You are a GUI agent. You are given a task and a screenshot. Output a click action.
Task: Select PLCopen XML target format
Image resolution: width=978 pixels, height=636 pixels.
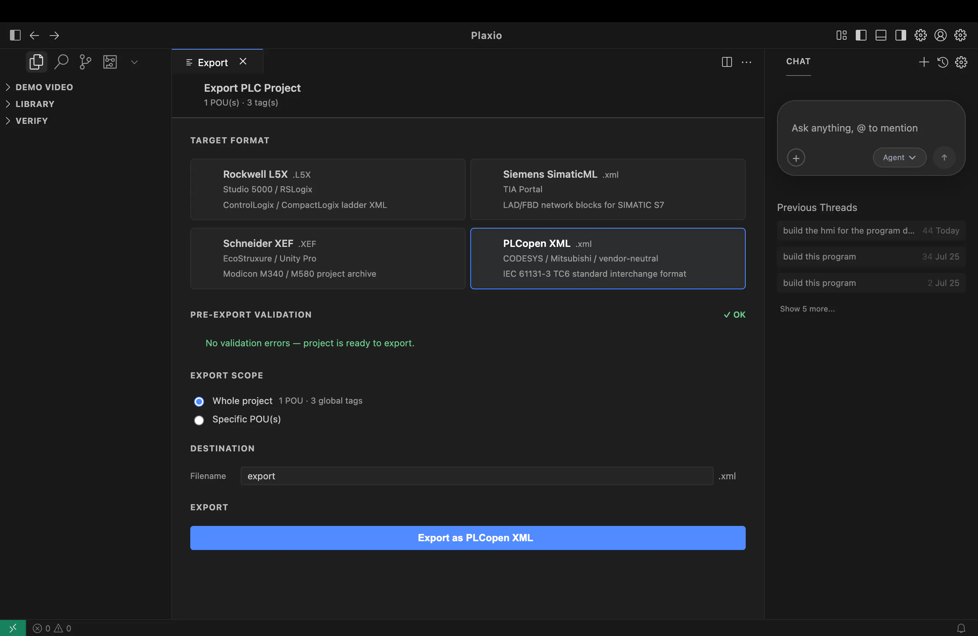(607, 258)
